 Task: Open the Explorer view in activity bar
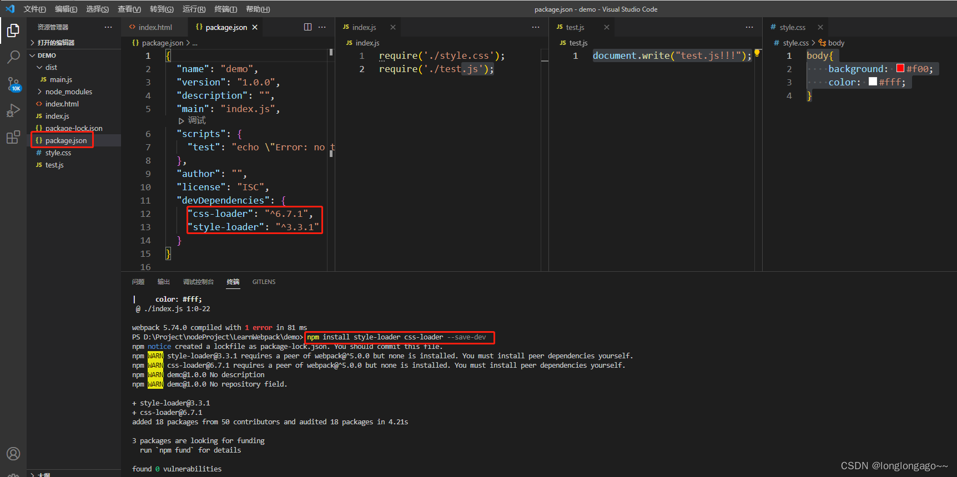13,31
